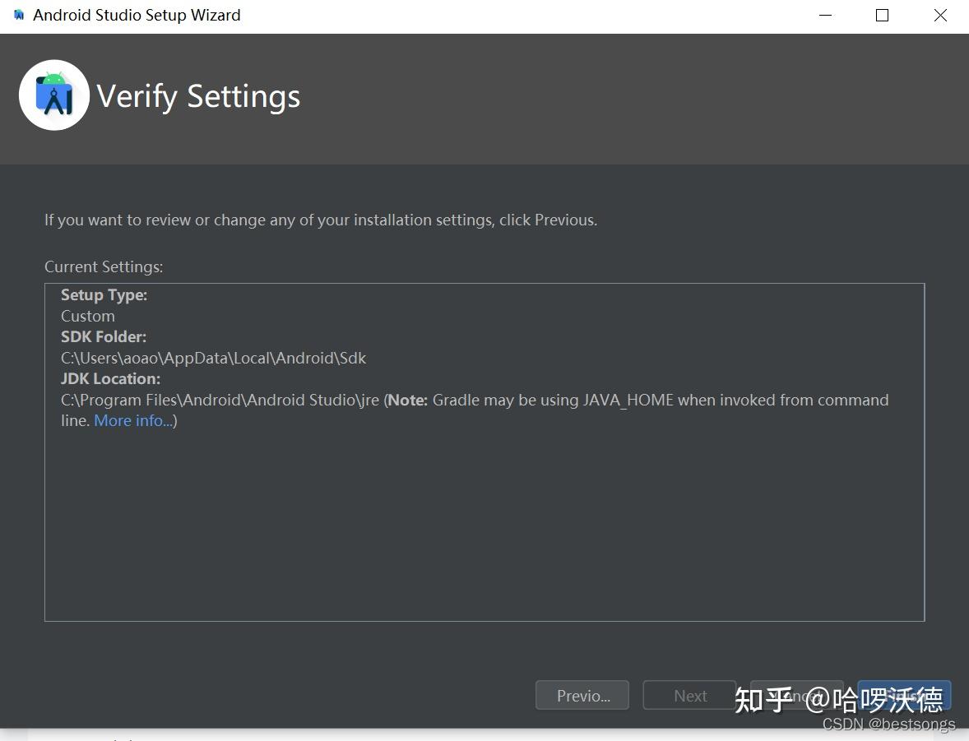Close the Setup Wizard window
The width and height of the screenshot is (969, 741).
pos(940,16)
